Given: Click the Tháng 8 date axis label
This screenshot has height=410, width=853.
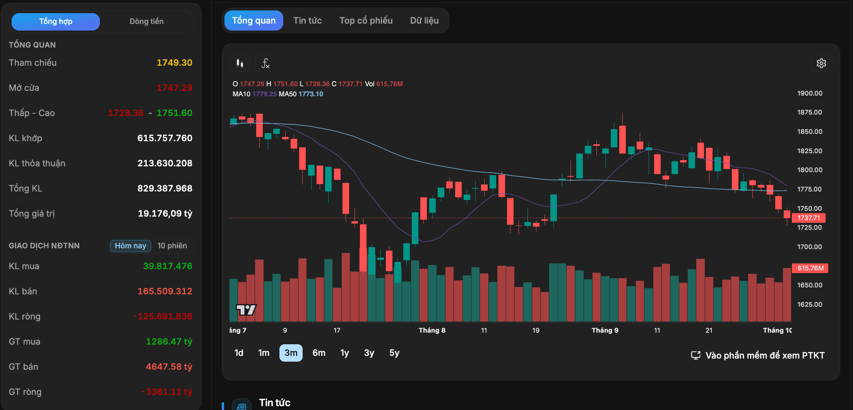Looking at the screenshot, I should tap(432, 330).
